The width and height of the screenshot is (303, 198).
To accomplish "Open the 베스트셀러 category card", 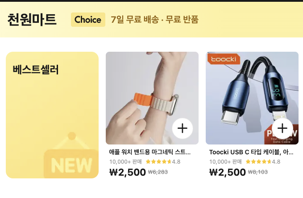I will click(x=52, y=115).
